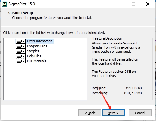Open the PDF Manuals install dropdown arrow
Viewport: 156px width, 121px height.
pos(24,61)
